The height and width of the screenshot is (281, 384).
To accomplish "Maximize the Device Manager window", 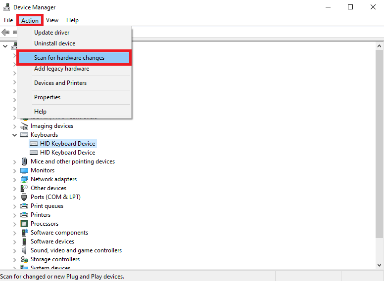I will 350,7.
